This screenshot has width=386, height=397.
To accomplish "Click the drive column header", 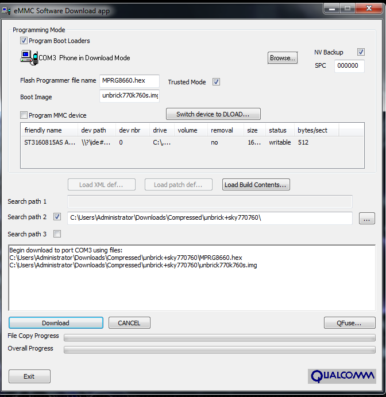I will tap(162, 130).
